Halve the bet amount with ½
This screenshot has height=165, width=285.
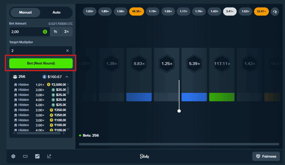click(x=55, y=32)
